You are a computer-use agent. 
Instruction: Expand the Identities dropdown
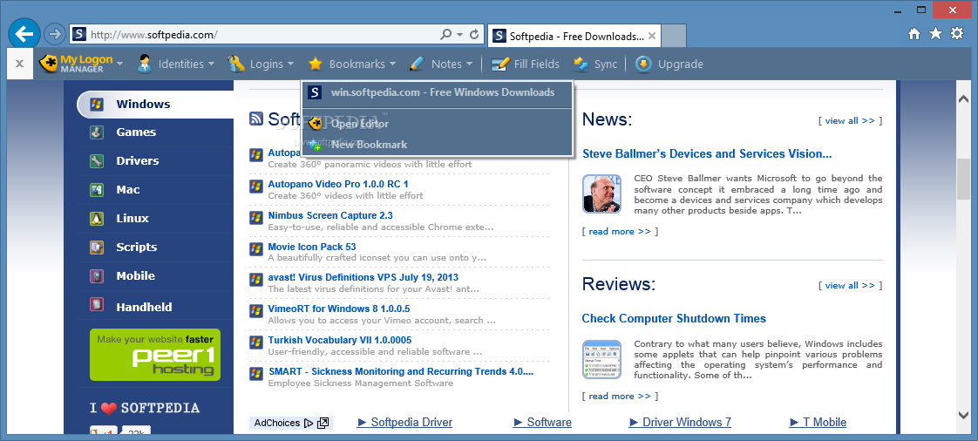[x=175, y=64]
